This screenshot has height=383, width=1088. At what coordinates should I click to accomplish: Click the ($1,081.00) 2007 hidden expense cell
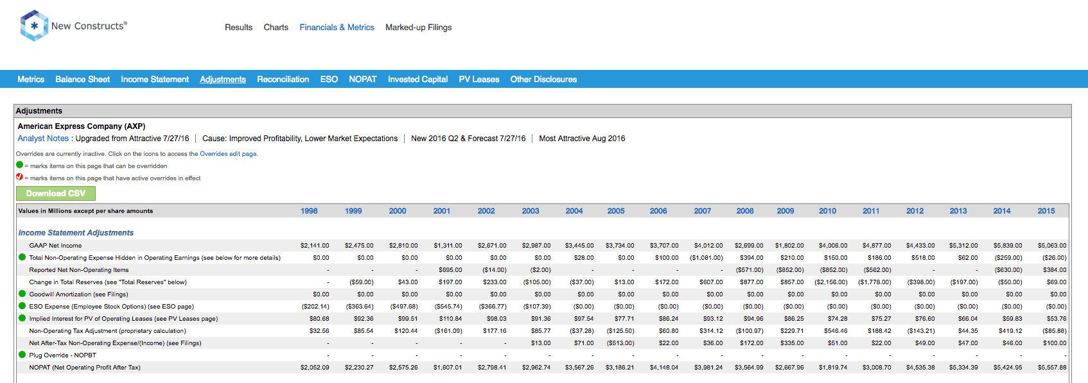(x=706, y=258)
